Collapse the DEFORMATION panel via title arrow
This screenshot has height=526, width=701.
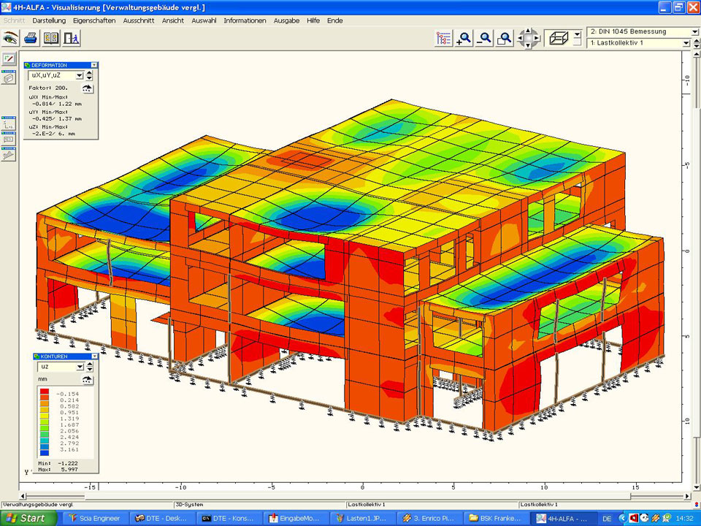click(x=93, y=65)
